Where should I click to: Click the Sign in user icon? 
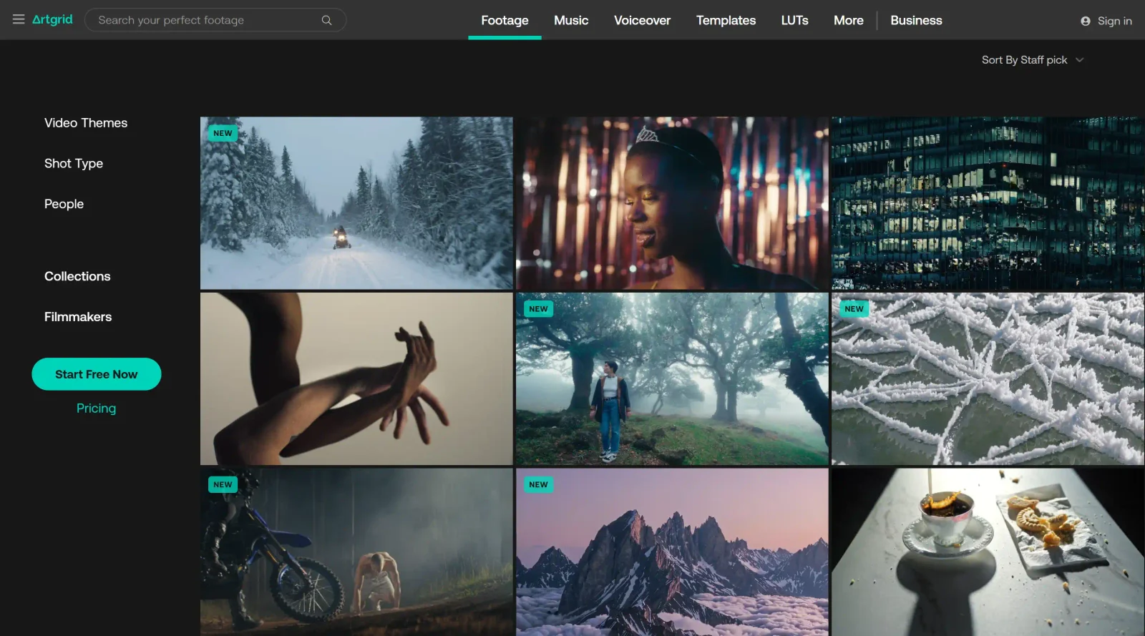(x=1086, y=21)
